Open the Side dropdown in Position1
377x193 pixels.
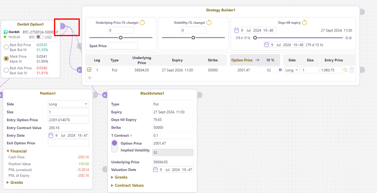point(68,104)
